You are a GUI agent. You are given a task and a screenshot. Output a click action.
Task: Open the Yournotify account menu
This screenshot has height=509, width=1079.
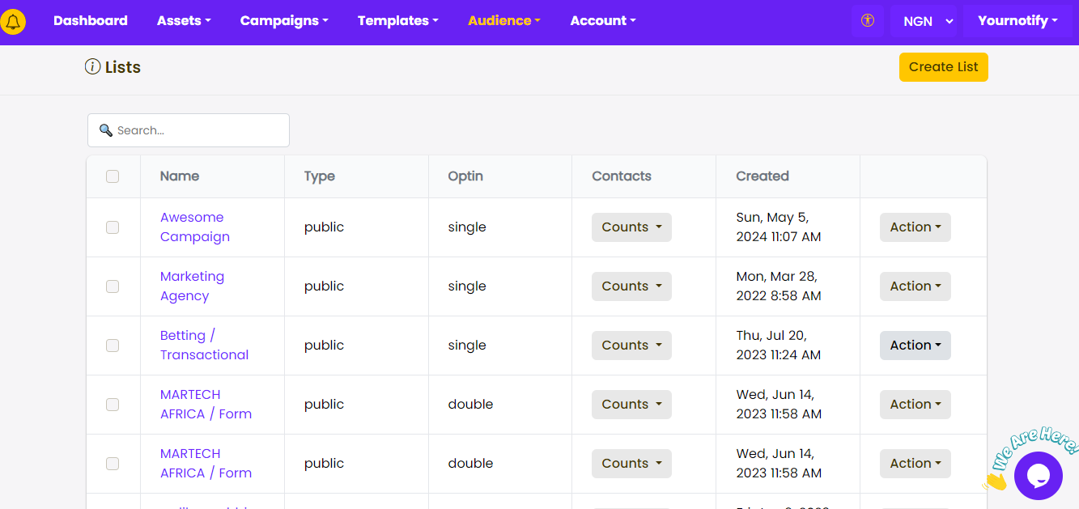pyautogui.click(x=1017, y=21)
